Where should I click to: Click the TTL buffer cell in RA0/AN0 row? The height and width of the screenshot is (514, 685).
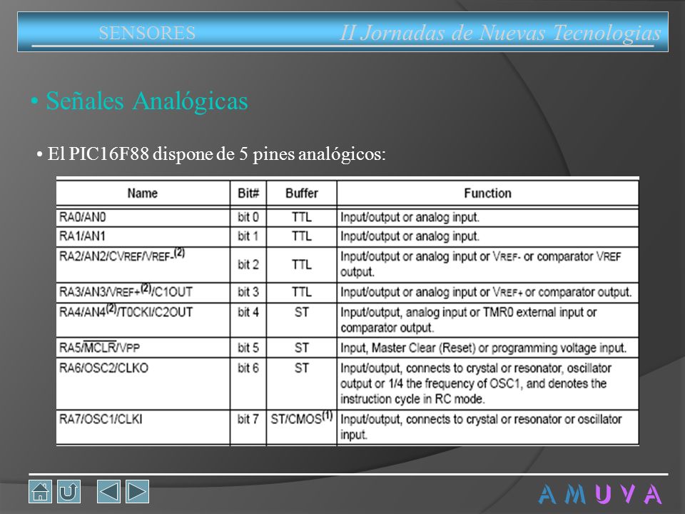(301, 217)
